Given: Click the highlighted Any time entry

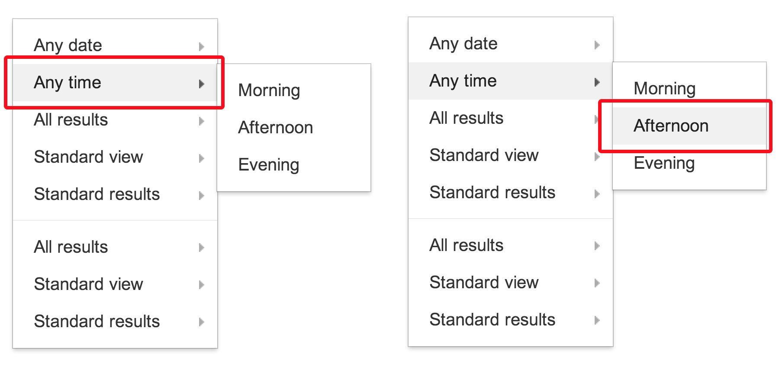Looking at the screenshot, I should coord(68,83).
